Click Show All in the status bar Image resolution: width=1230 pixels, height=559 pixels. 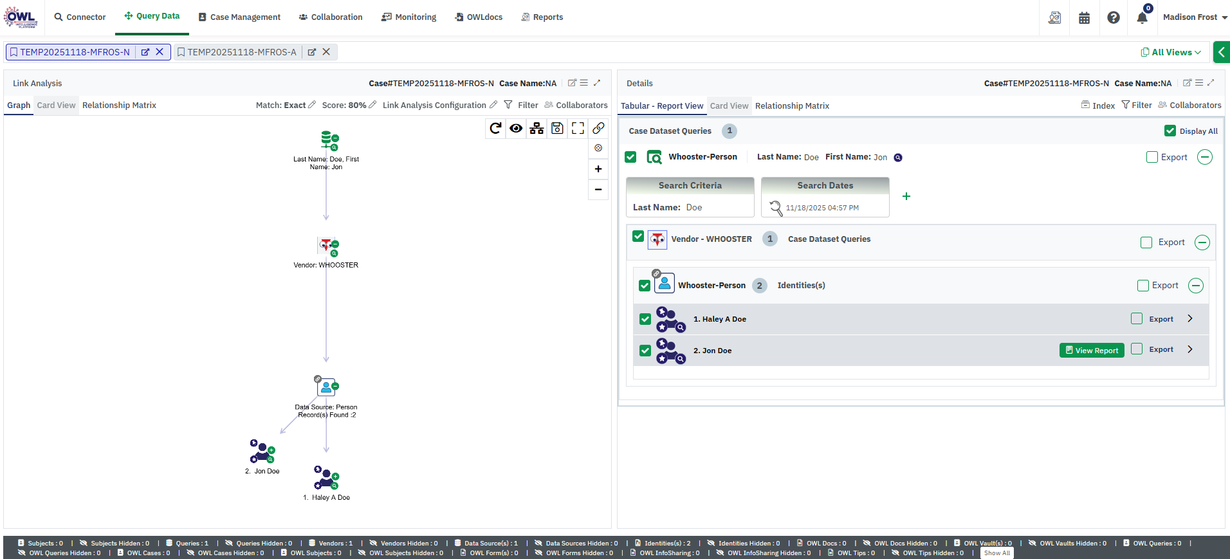tap(996, 553)
